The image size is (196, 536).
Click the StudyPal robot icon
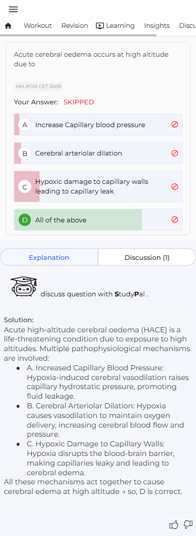tap(24, 286)
